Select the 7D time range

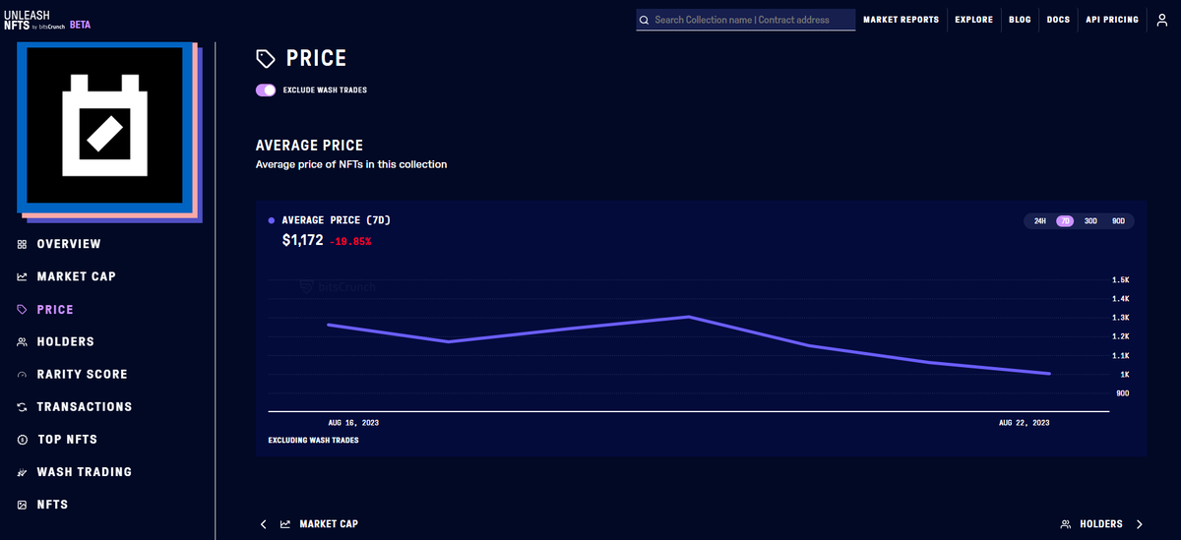coord(1065,221)
